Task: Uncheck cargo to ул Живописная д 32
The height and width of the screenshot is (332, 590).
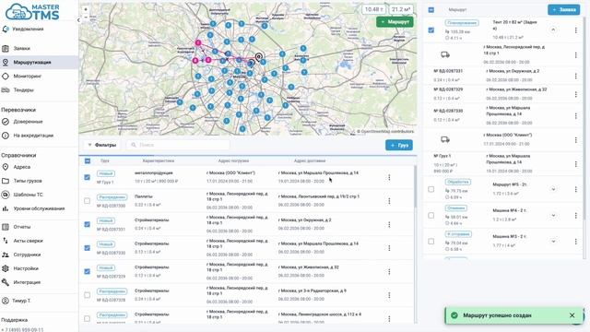Action: [x=88, y=271]
